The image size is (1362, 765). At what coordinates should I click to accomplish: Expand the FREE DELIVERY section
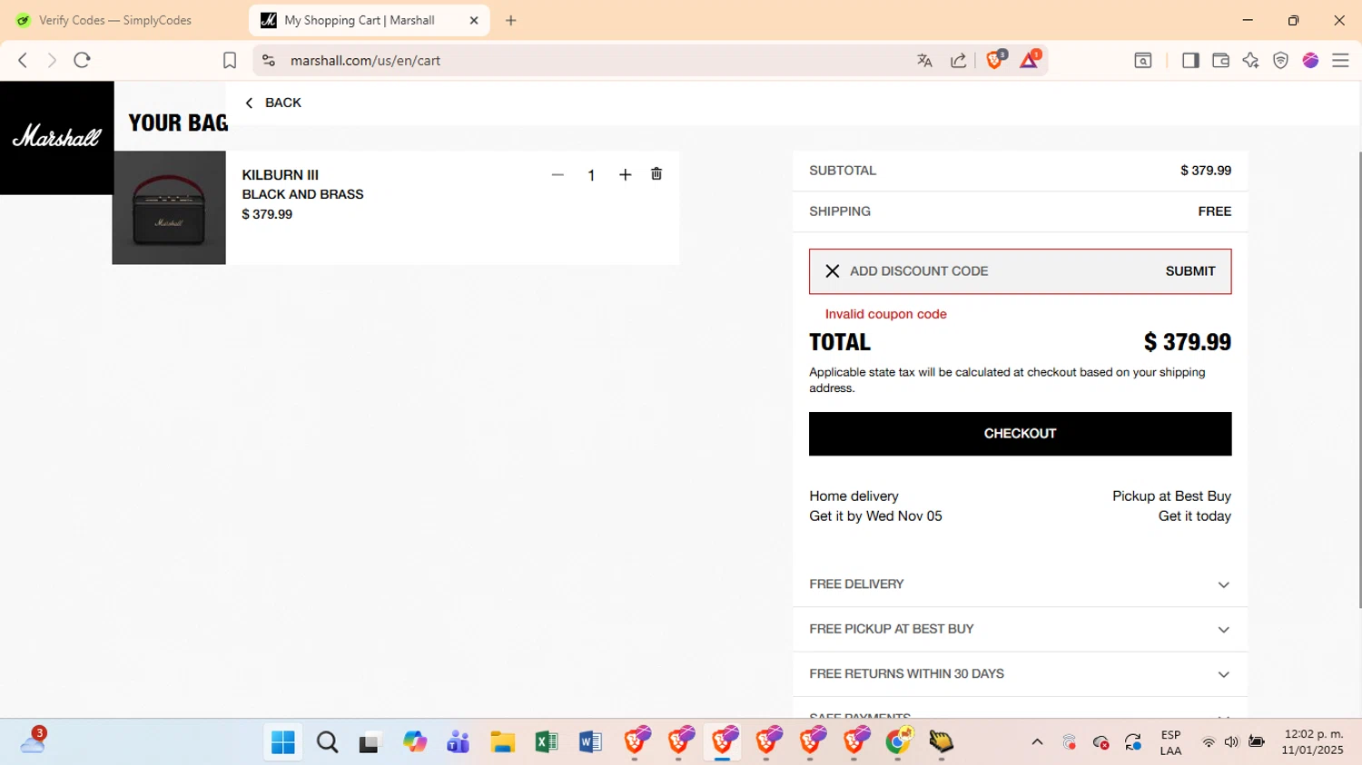click(x=1020, y=584)
